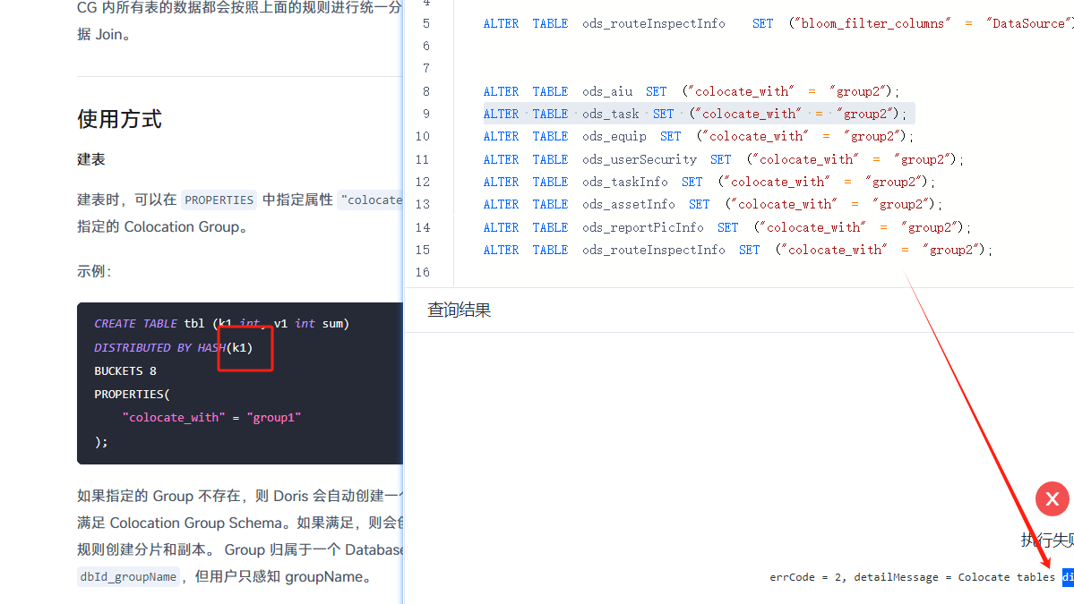Click the 建表 subheading
Viewport: 1074px width, 604px height.
90,159
